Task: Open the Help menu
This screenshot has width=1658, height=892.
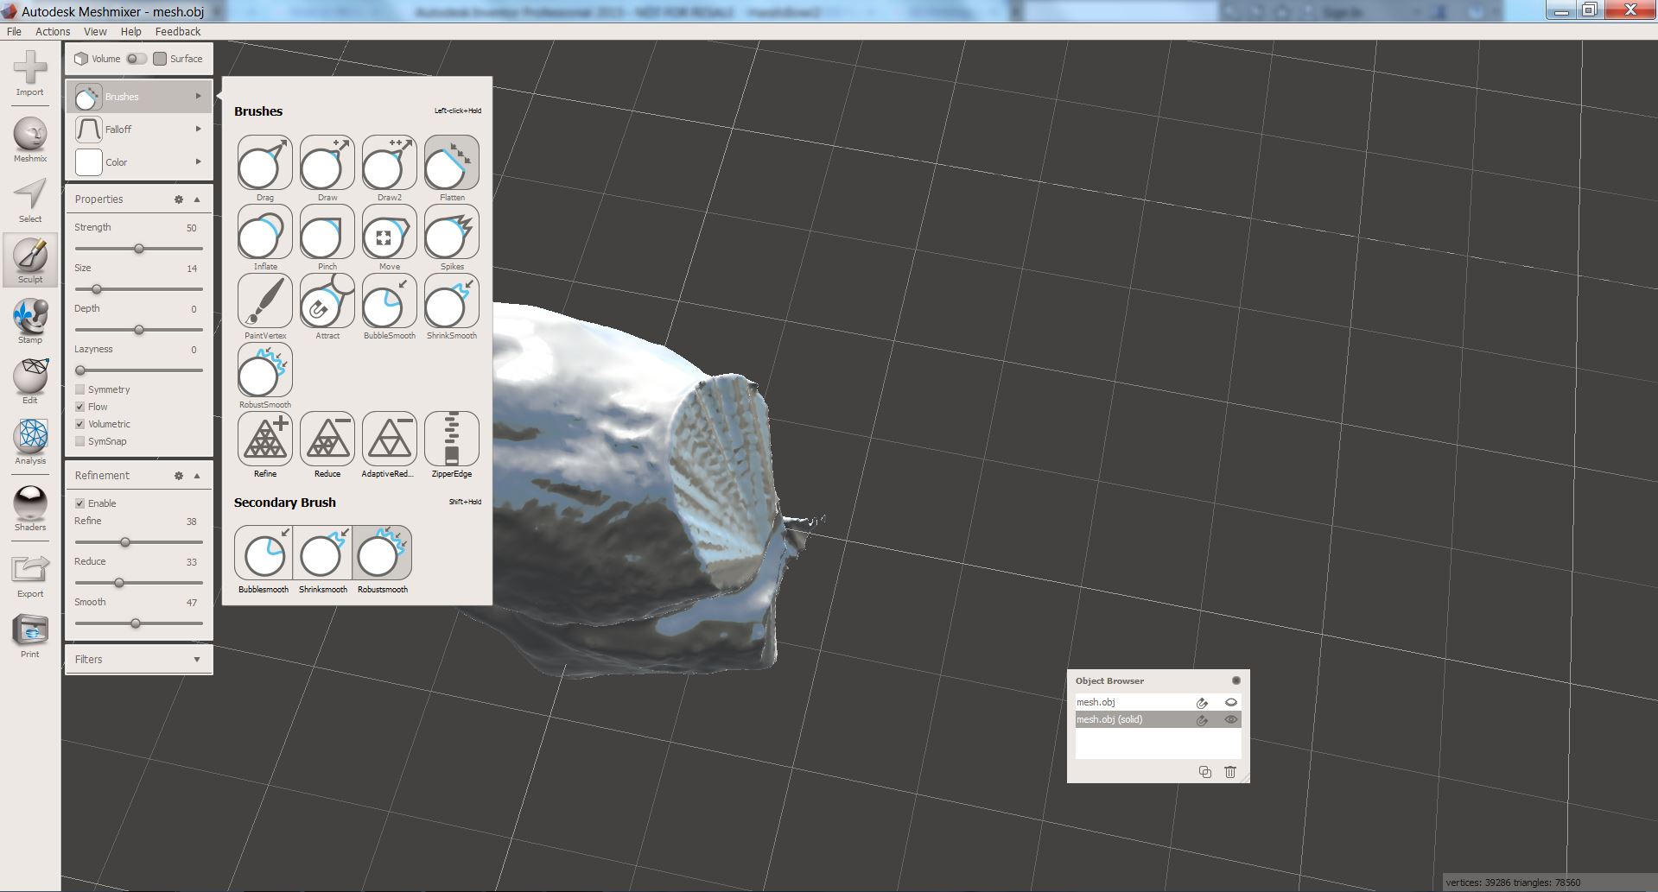Action: point(130,31)
